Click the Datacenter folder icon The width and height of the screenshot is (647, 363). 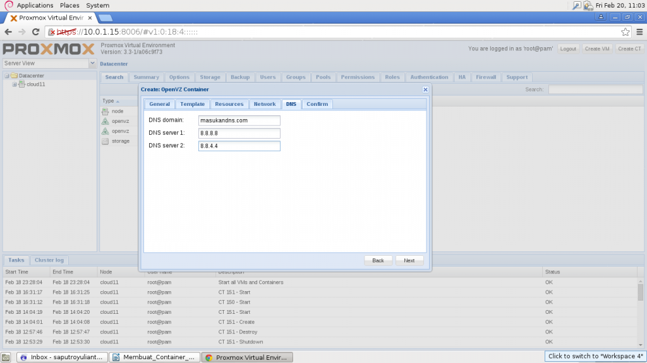click(14, 76)
